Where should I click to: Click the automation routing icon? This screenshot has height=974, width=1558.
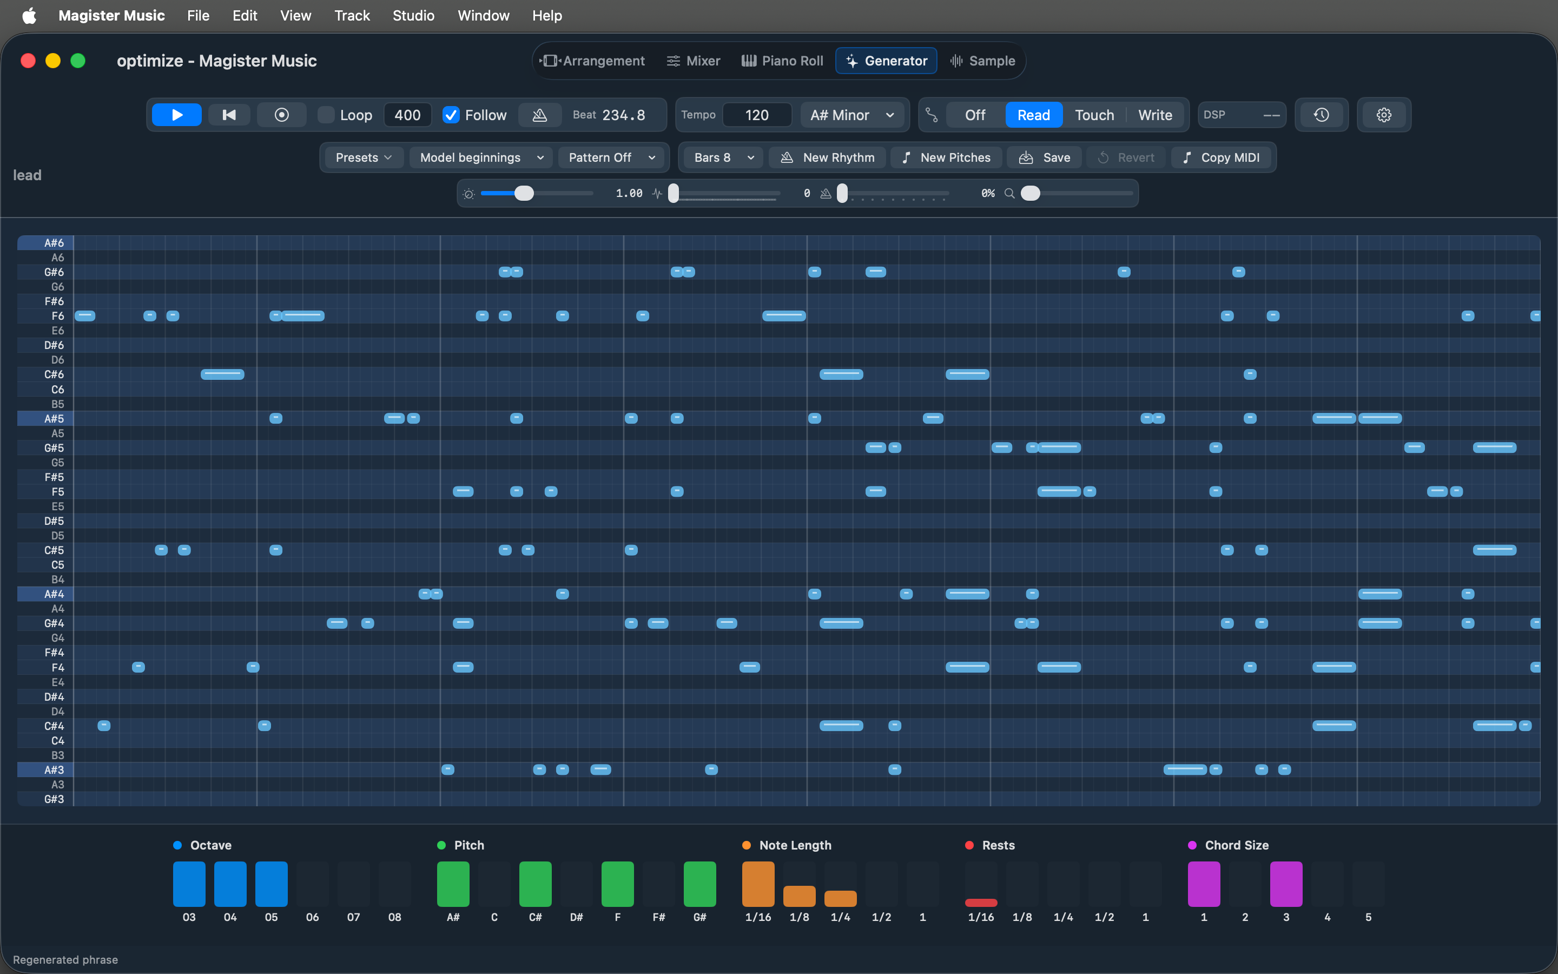coord(932,115)
